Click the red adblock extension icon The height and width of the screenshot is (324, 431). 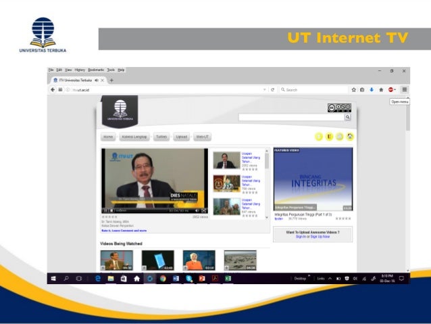(x=390, y=90)
